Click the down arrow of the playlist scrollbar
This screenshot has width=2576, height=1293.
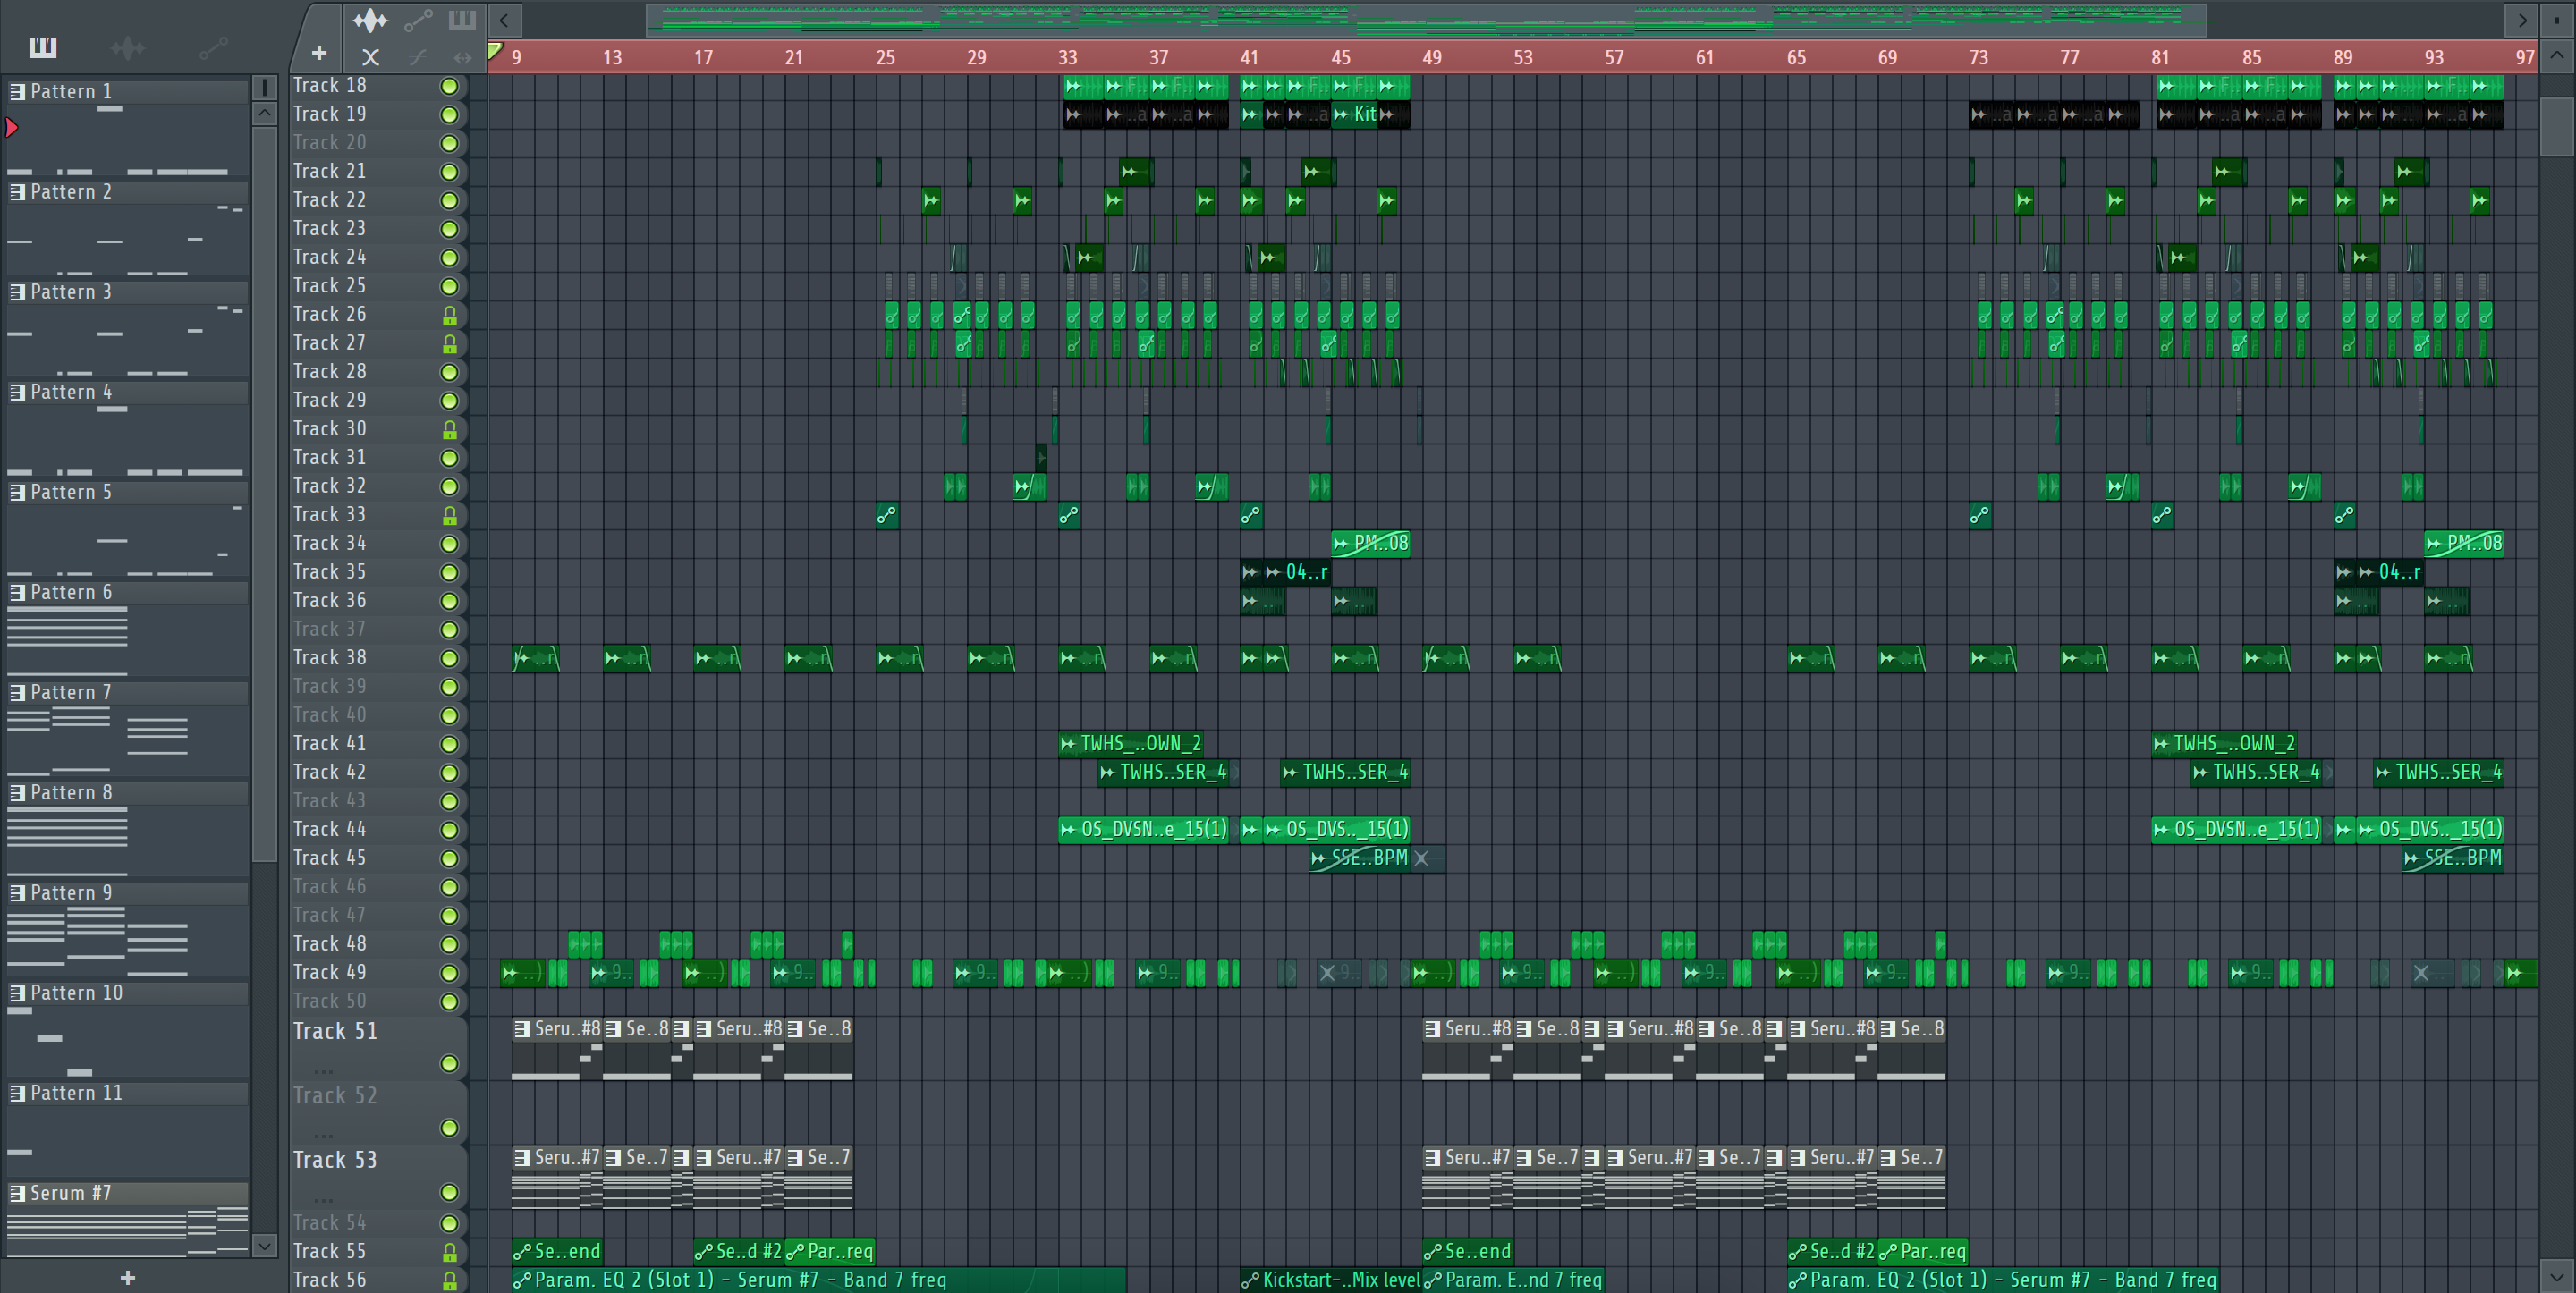(2556, 1276)
